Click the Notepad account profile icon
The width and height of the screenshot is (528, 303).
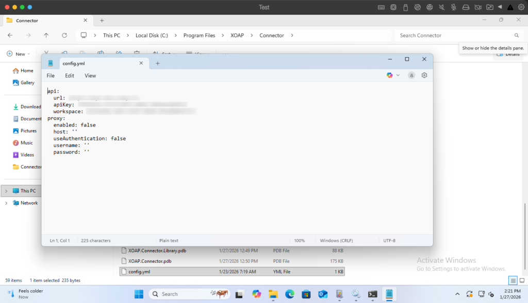(411, 75)
